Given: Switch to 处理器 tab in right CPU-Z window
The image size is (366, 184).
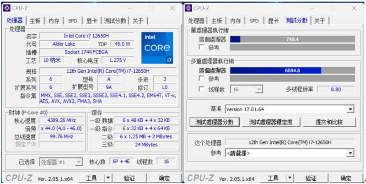Looking at the screenshot, I should [196, 21].
